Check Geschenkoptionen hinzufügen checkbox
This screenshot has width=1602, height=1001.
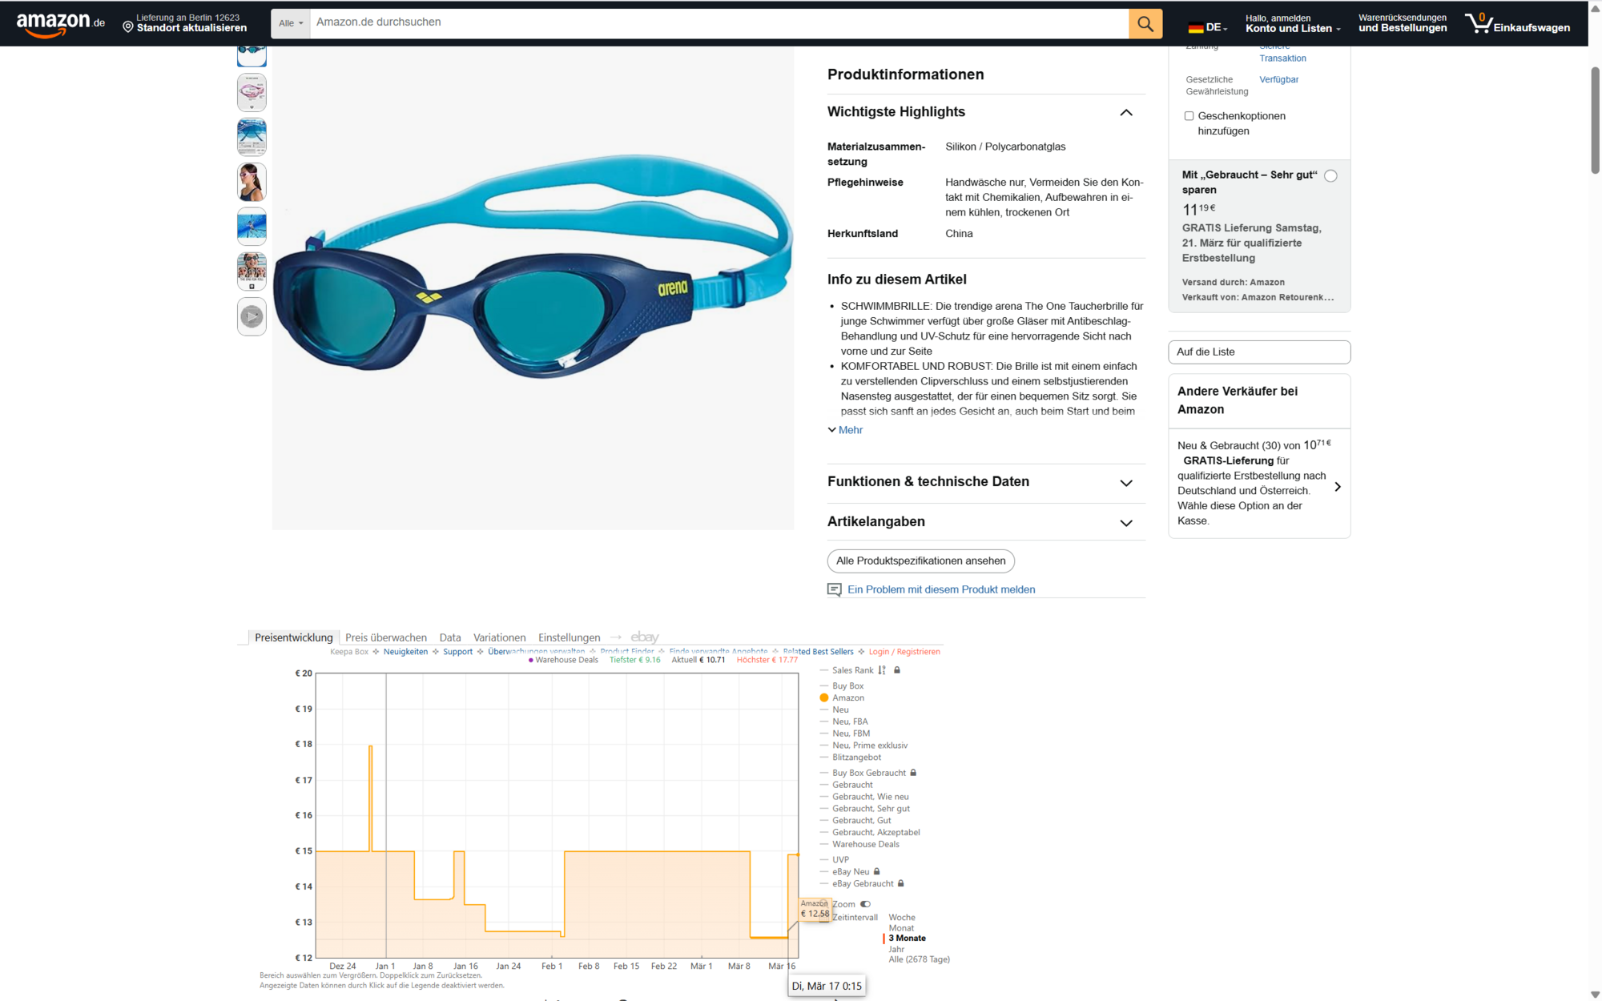point(1189,116)
